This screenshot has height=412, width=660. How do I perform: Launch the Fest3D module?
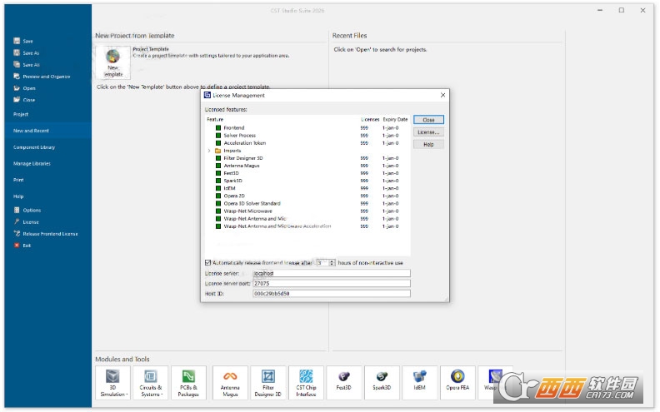(344, 383)
